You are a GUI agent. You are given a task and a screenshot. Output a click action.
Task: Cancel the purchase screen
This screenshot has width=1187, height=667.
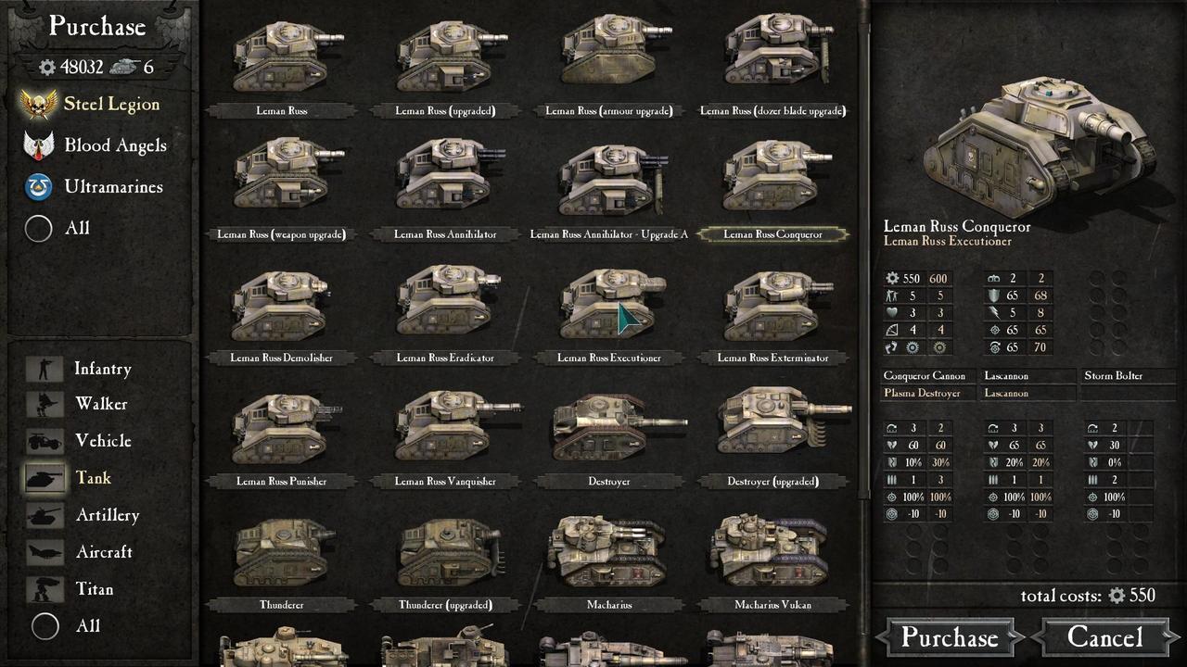(x=1104, y=637)
